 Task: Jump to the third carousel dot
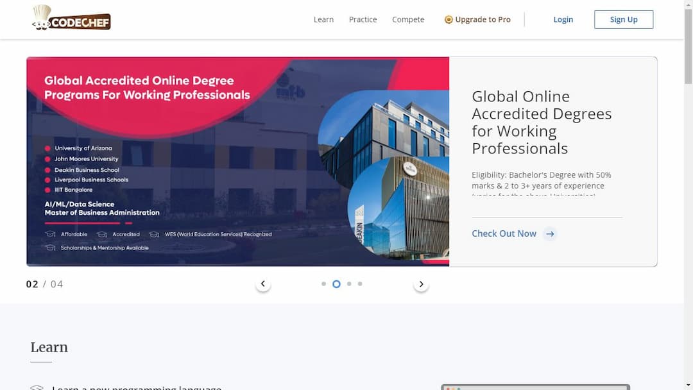click(349, 284)
